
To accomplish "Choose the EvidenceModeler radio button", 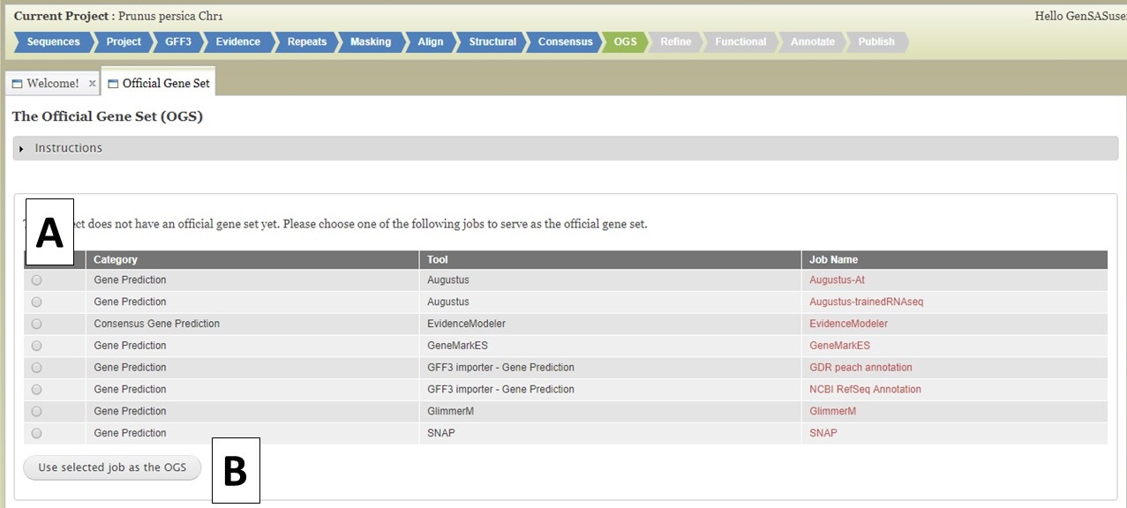I will [36, 325].
